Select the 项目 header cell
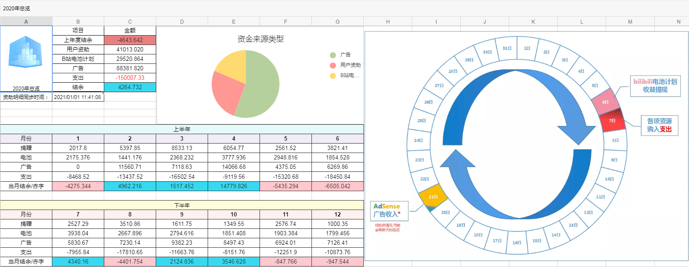Image resolution: width=689 pixels, height=267 pixels. (78, 30)
